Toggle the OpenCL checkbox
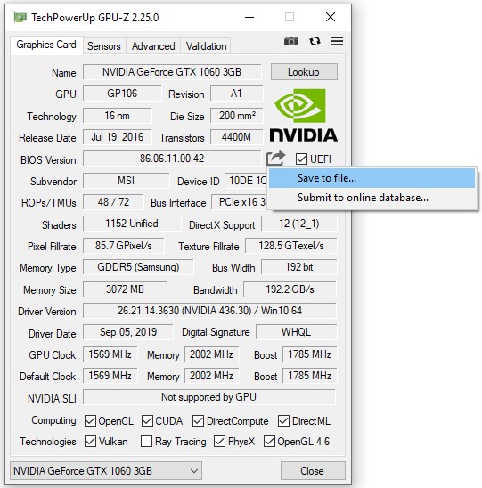Image resolution: width=482 pixels, height=488 pixels. point(90,421)
